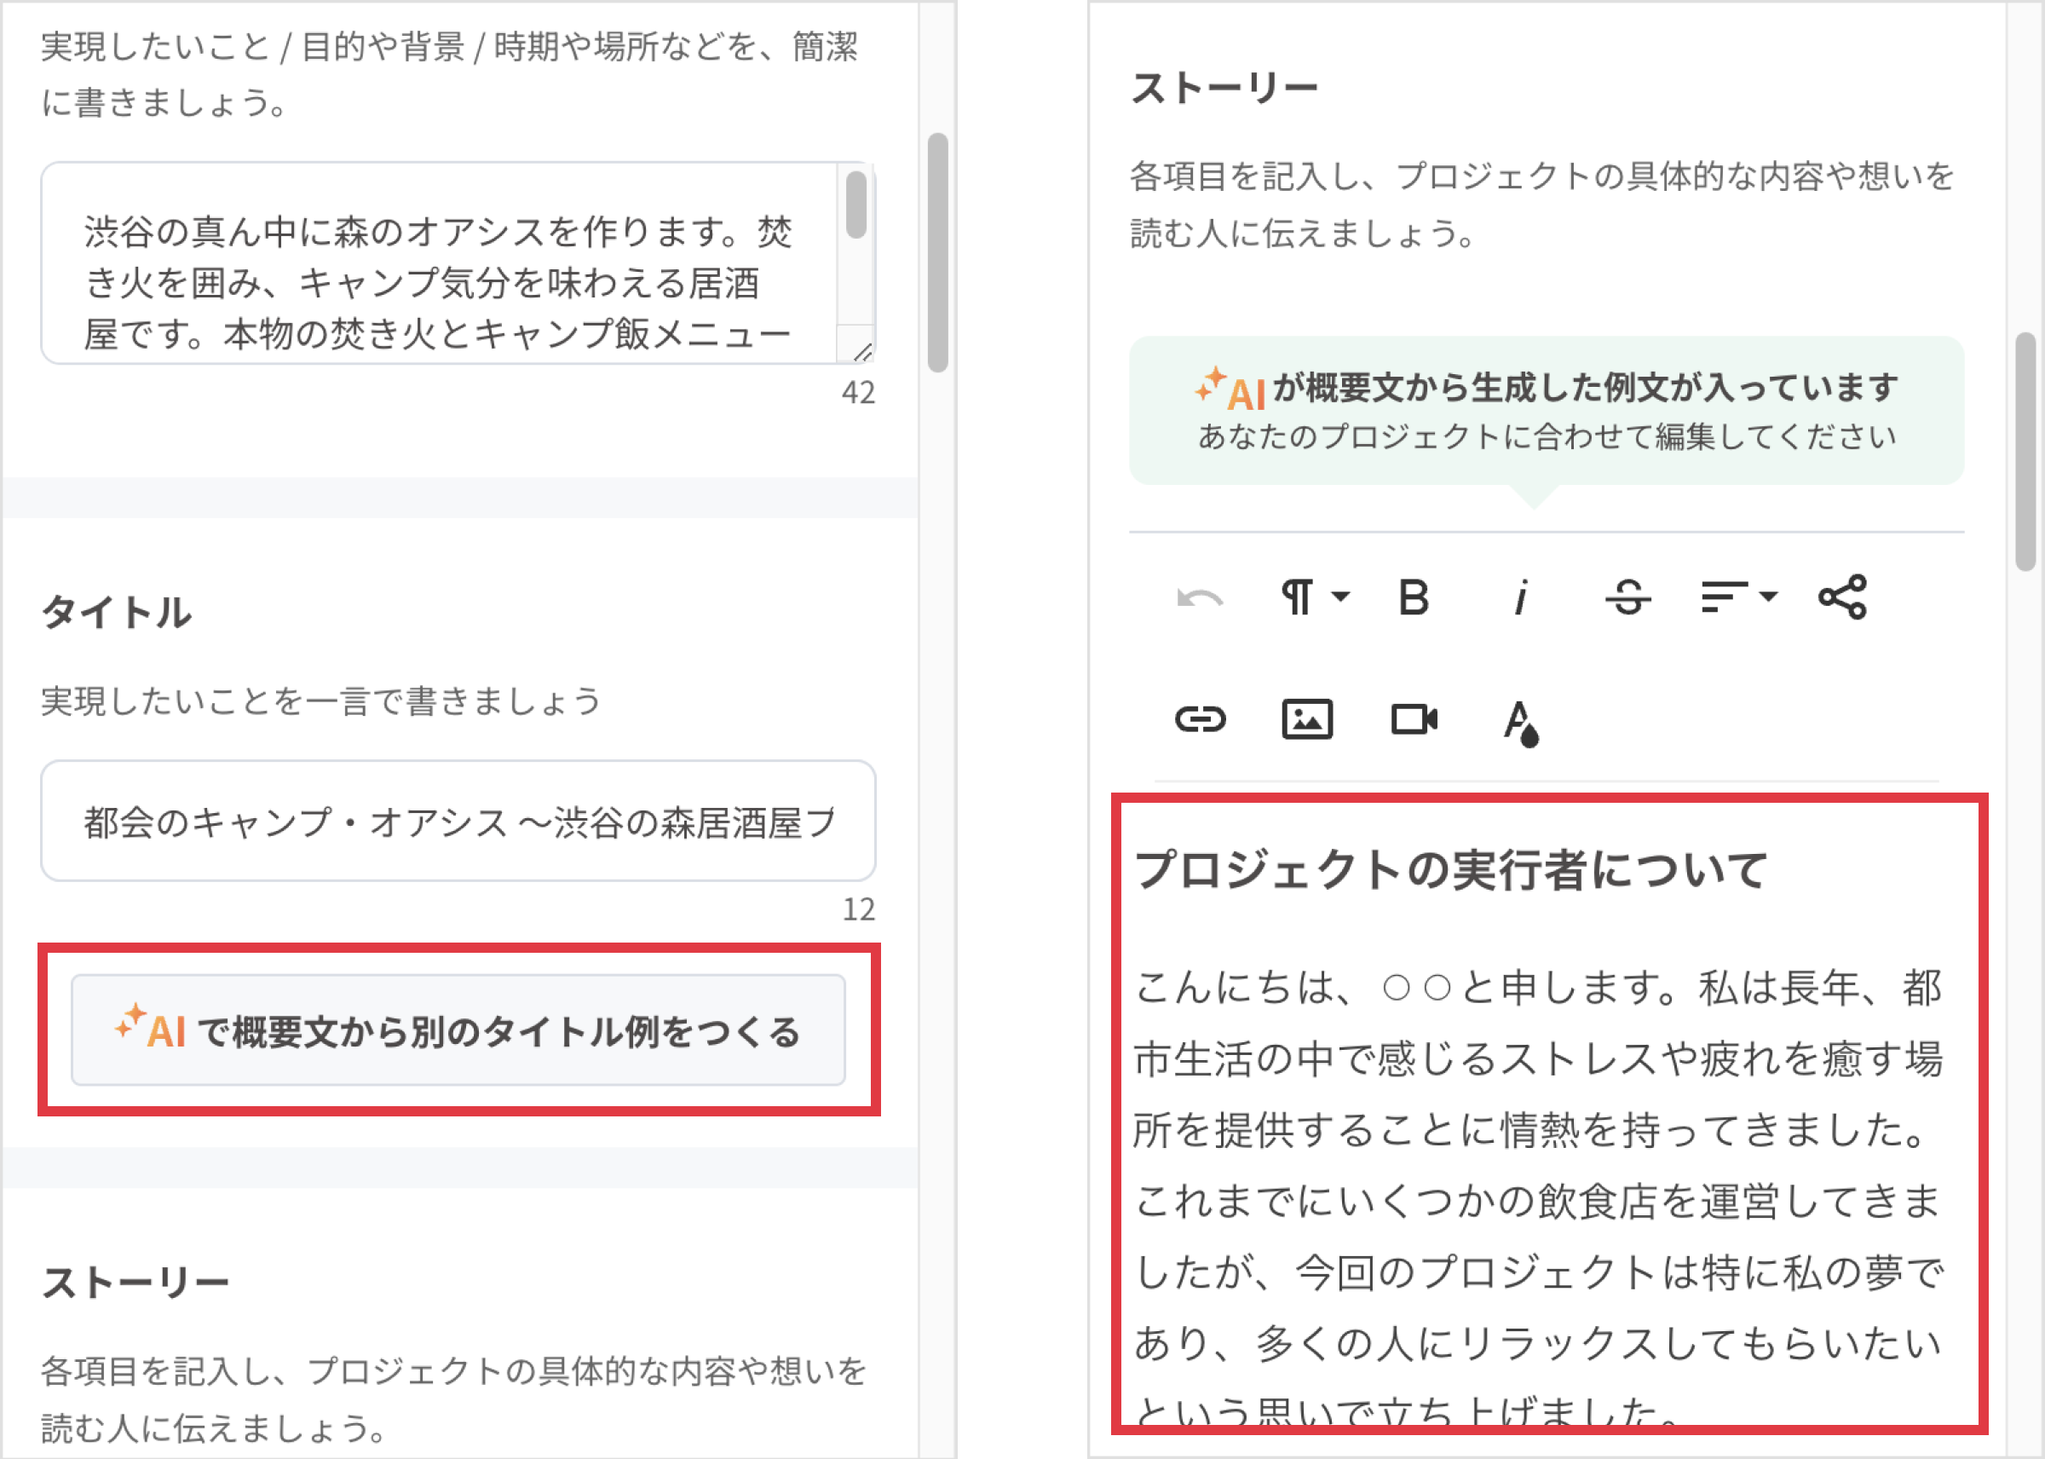2045x1459 pixels.
Task: Undo the last edit in the story editor
Action: 1201,596
